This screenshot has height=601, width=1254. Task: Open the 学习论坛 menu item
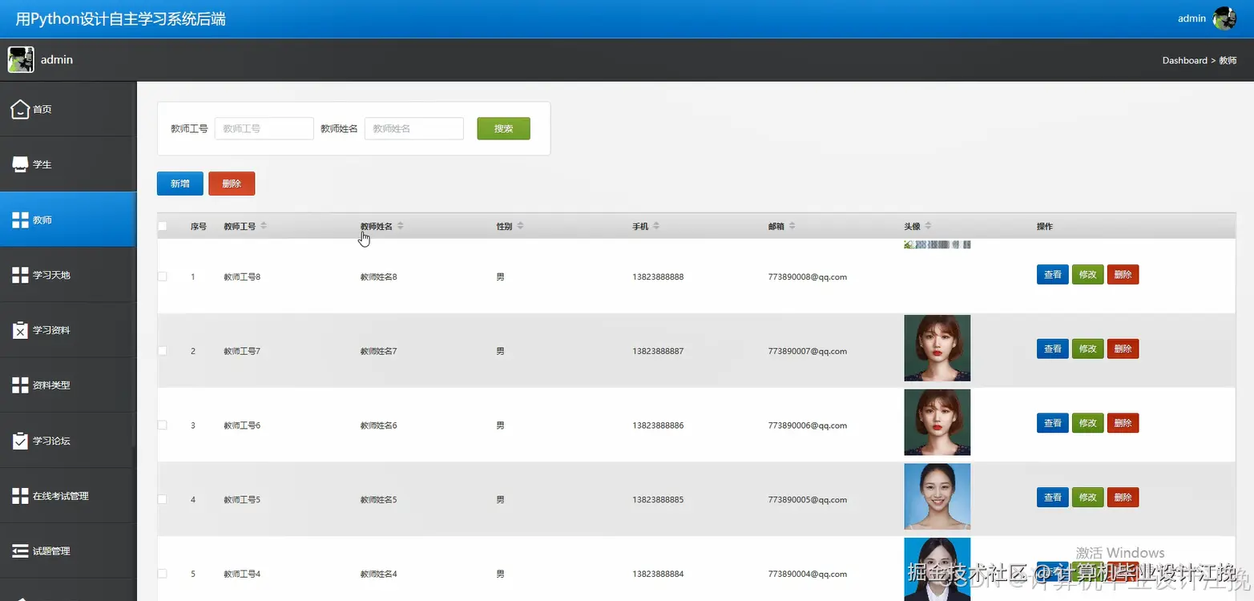click(68, 441)
